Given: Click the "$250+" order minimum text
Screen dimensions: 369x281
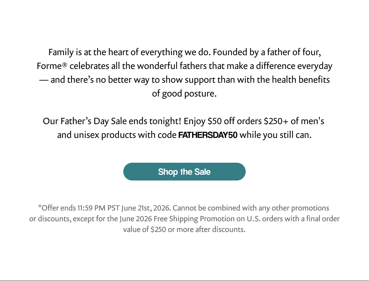Looking at the screenshot, I should click(x=276, y=121).
